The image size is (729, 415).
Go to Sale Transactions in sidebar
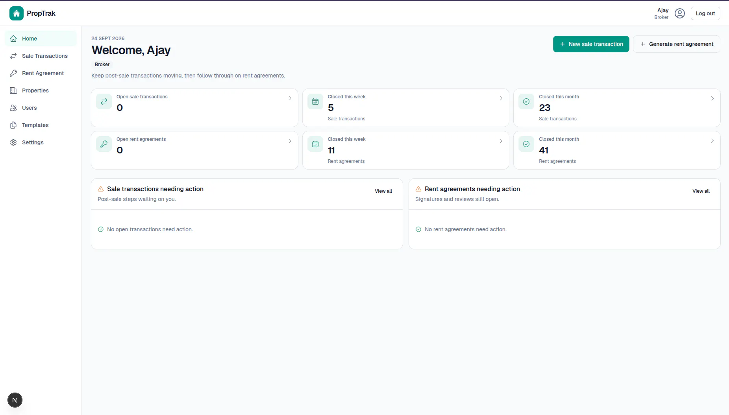pyautogui.click(x=41, y=56)
